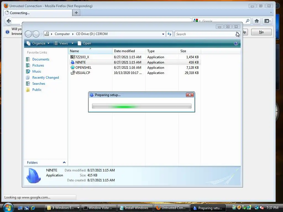Click the security shield tray icon

click(239, 208)
